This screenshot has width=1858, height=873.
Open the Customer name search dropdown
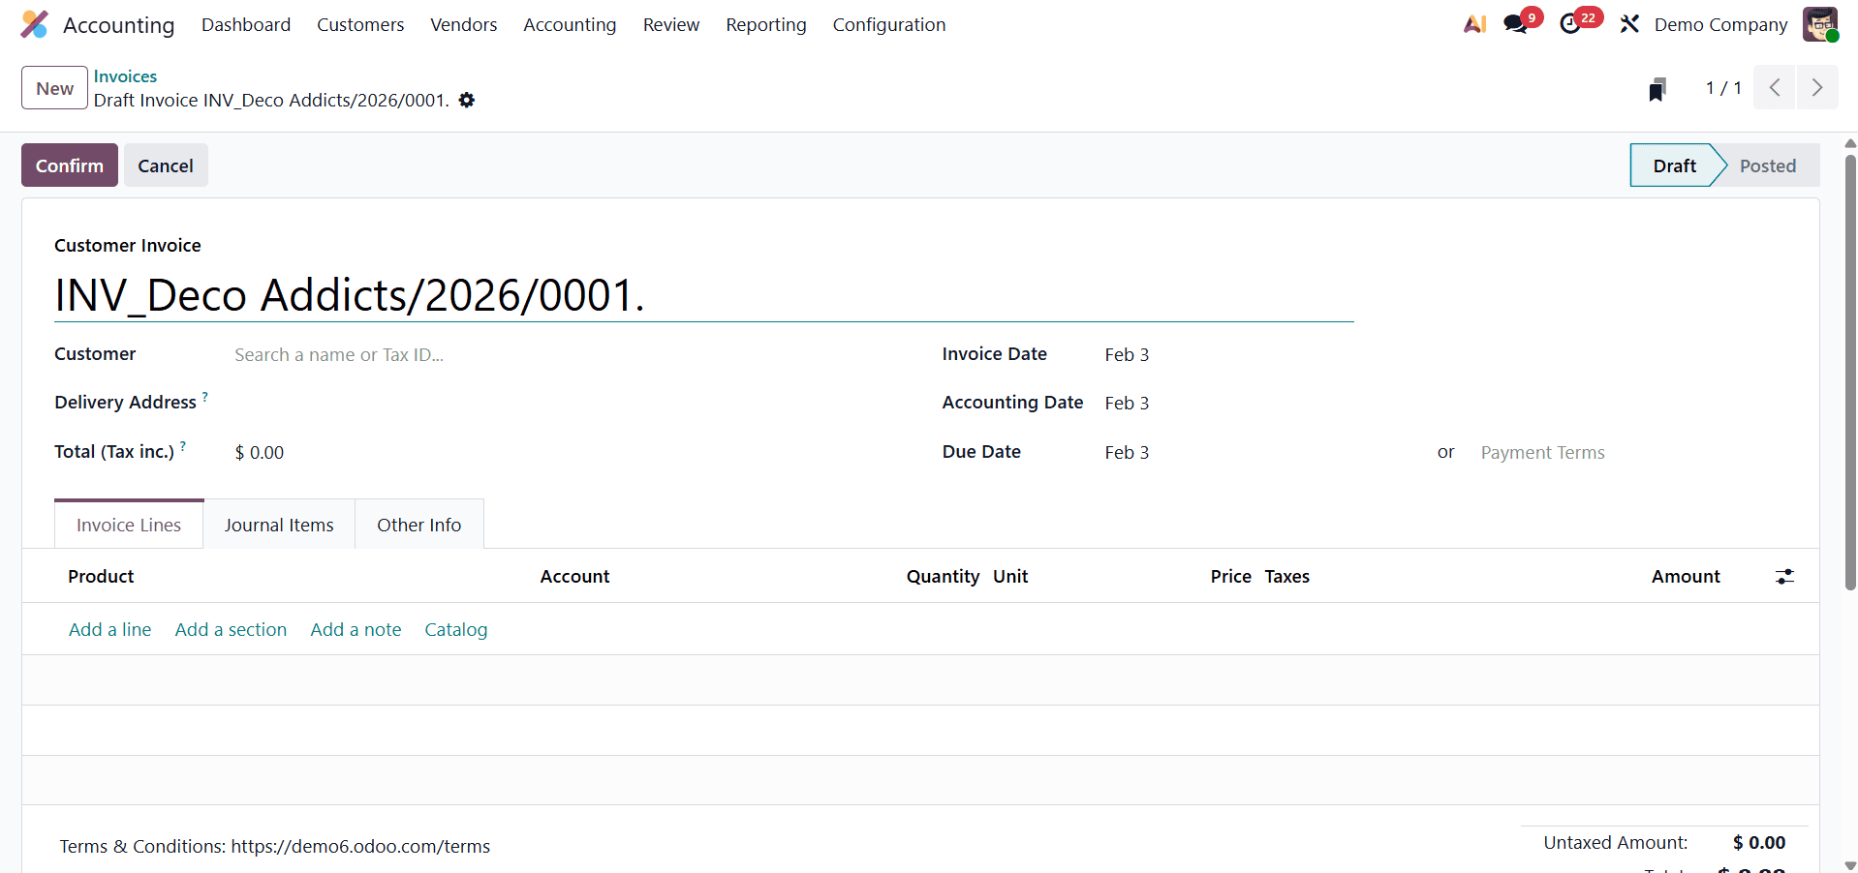[338, 354]
